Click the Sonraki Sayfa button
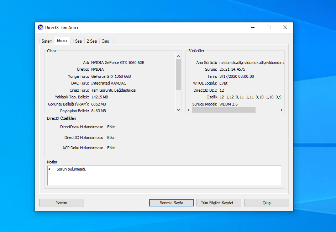336x232 pixels. tap(172, 203)
